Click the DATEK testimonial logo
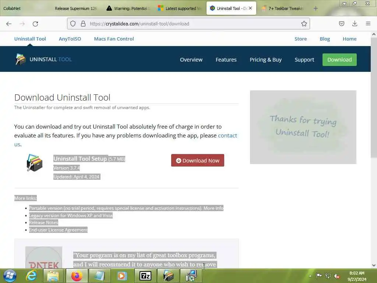The image size is (377, 283). pyautogui.click(x=44, y=258)
